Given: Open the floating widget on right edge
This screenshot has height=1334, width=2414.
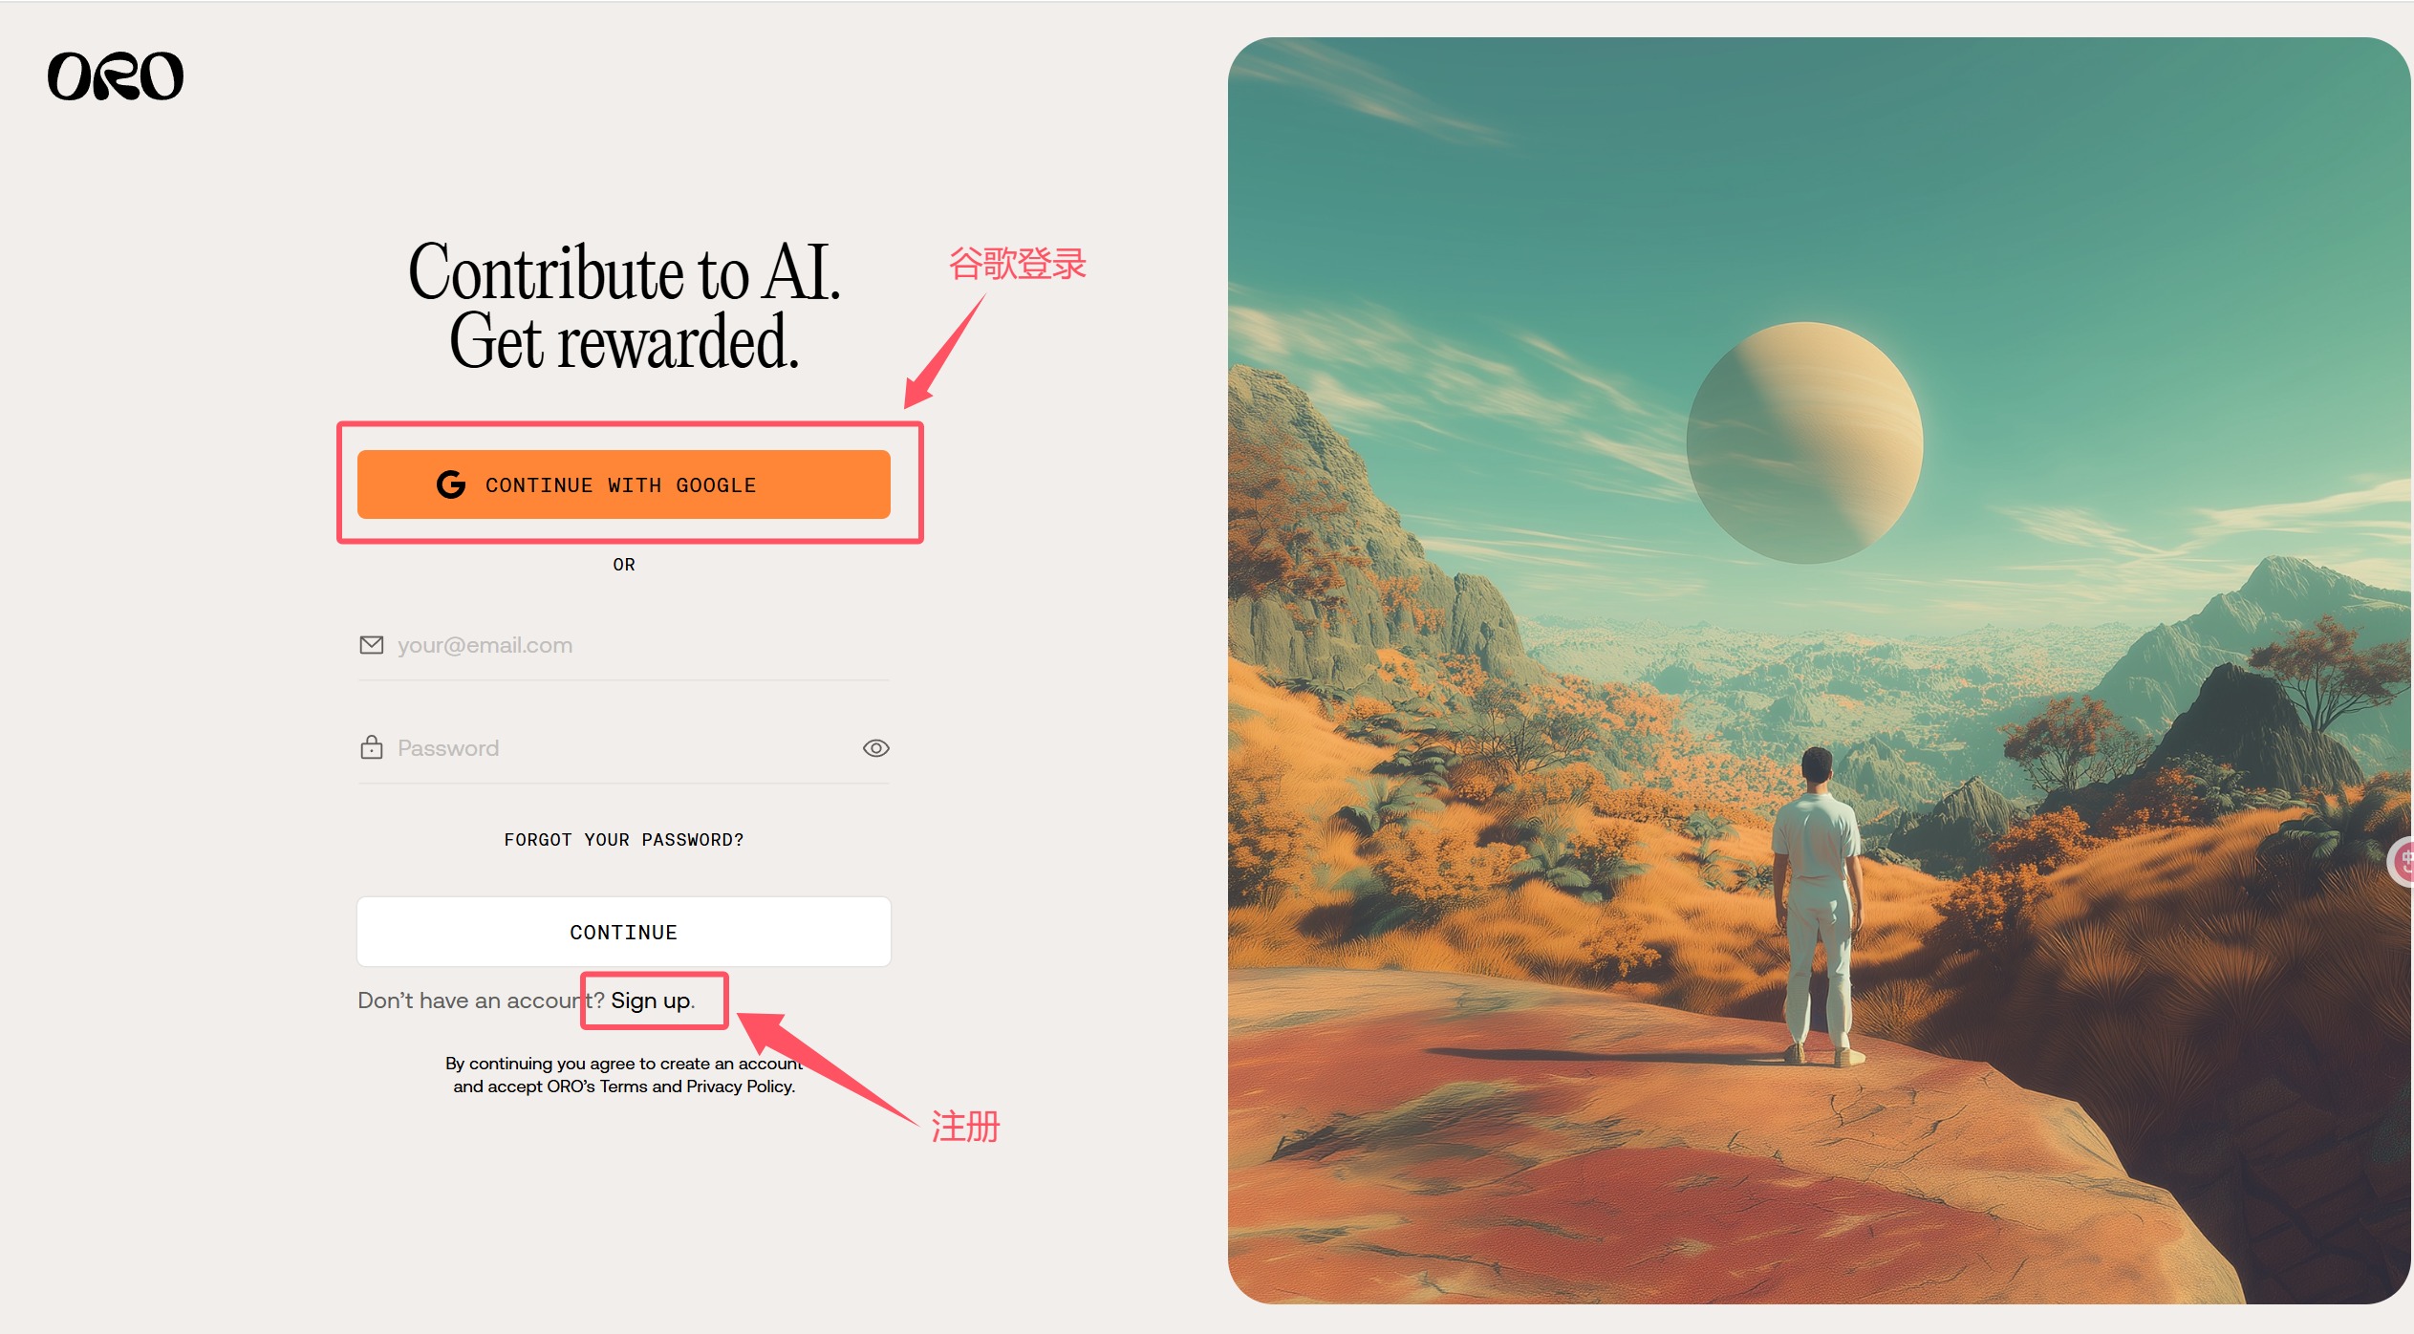Looking at the screenshot, I should click(2402, 862).
